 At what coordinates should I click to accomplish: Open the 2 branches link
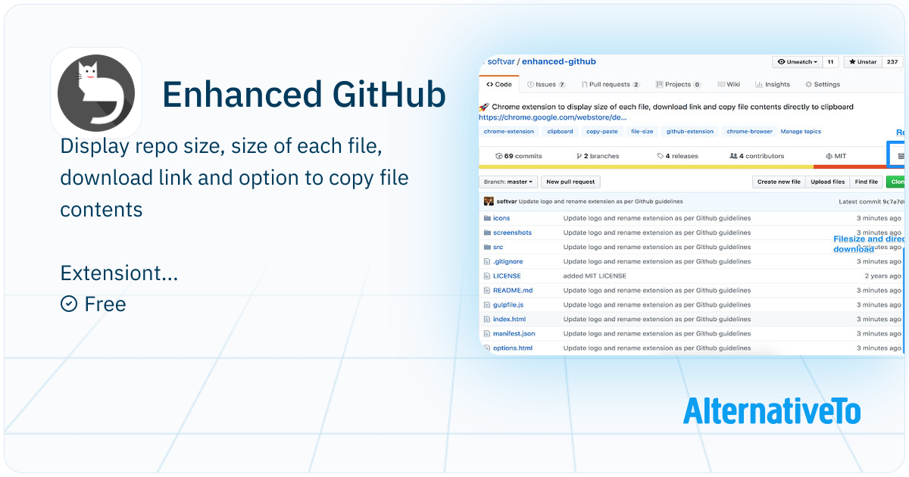pyautogui.click(x=598, y=156)
